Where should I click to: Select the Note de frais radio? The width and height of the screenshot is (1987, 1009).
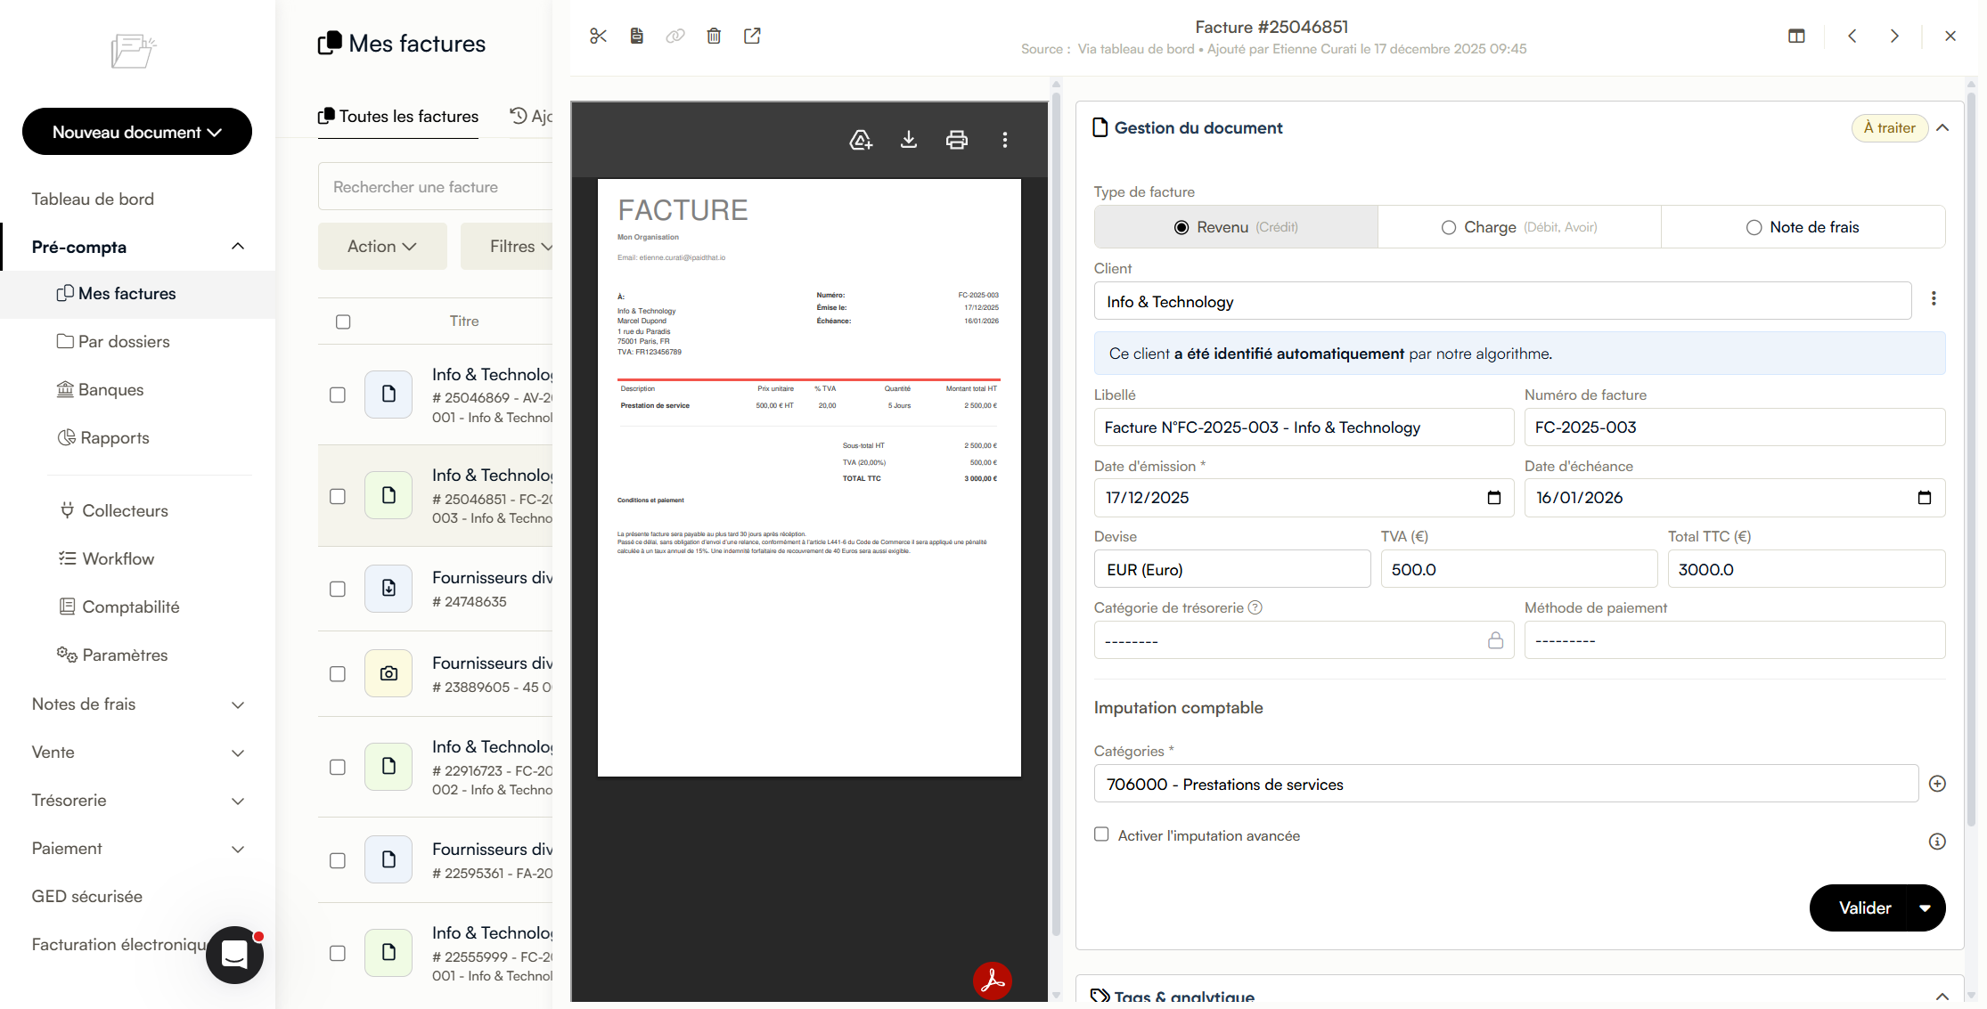pyautogui.click(x=1754, y=227)
